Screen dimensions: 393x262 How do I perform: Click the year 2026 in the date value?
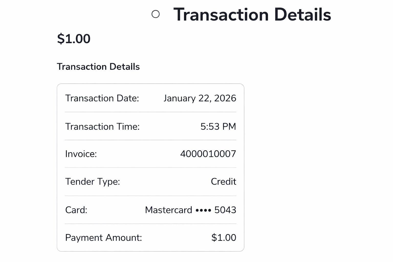(225, 98)
